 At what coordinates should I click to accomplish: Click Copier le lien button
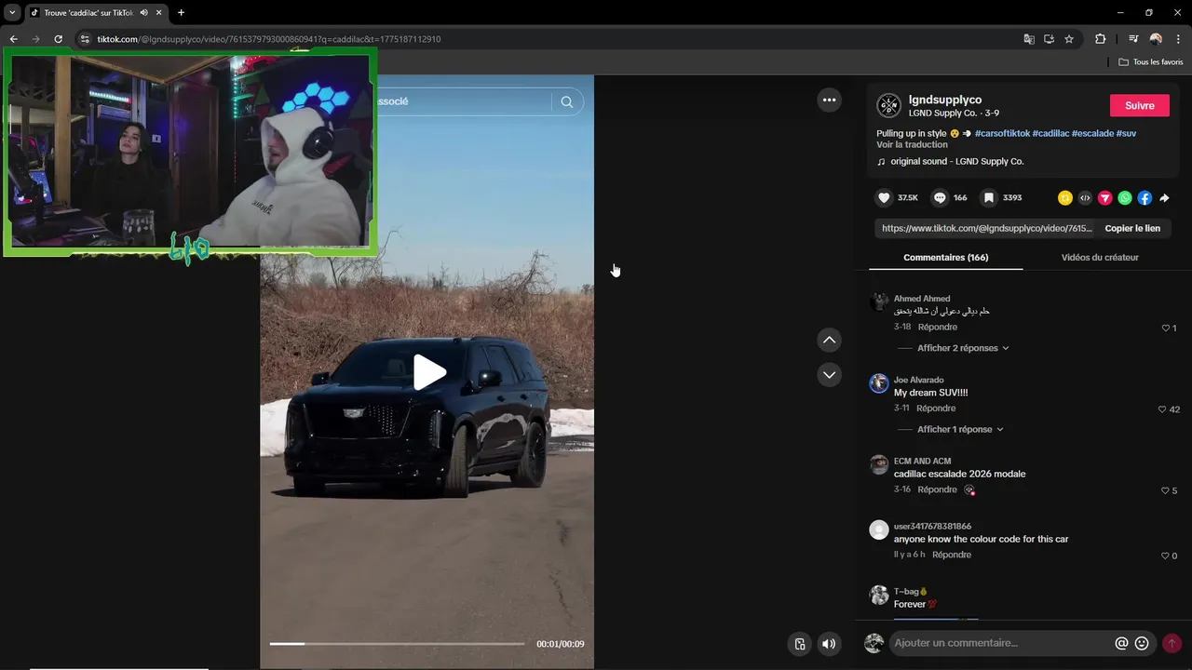(x=1132, y=228)
